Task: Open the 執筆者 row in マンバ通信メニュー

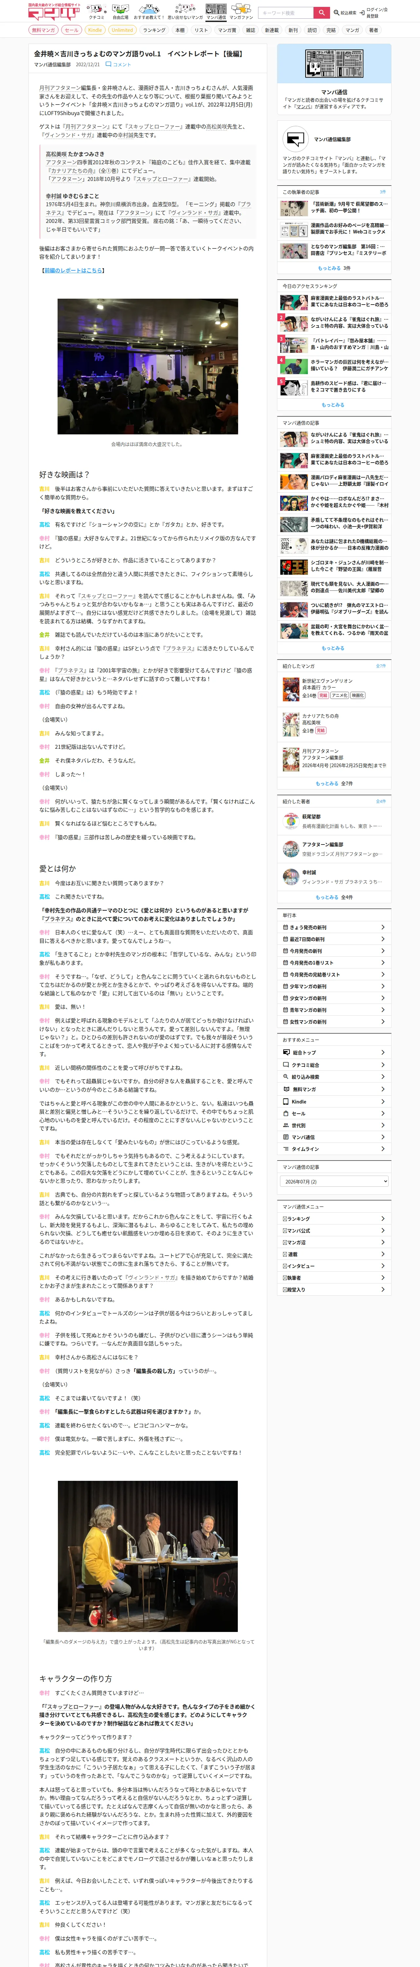Action: pos(334,1278)
